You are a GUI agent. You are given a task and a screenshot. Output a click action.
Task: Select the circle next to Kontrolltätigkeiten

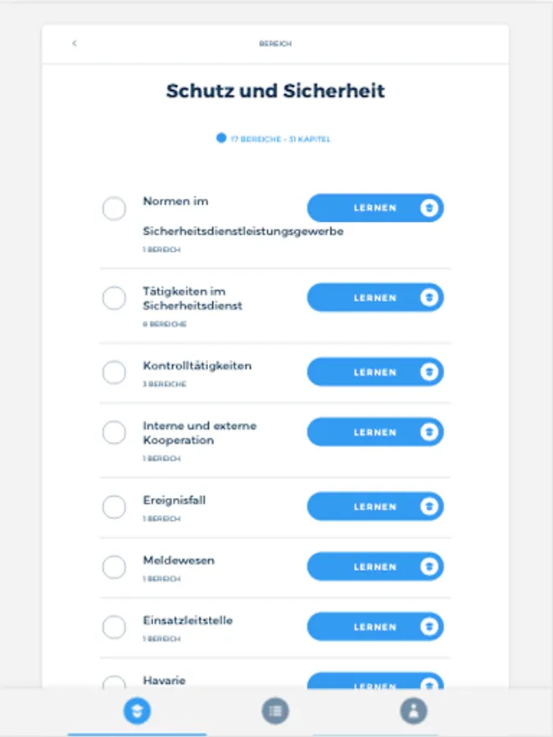click(x=114, y=373)
